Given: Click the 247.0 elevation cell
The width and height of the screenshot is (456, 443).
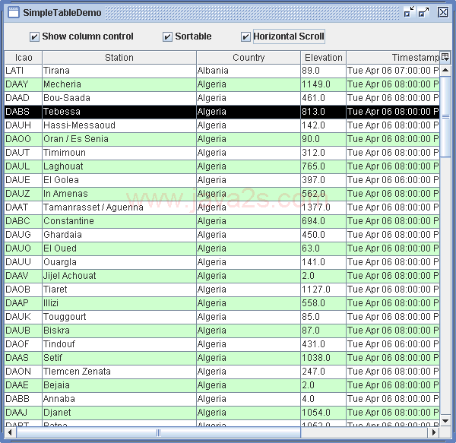Looking at the screenshot, I should (324, 372).
